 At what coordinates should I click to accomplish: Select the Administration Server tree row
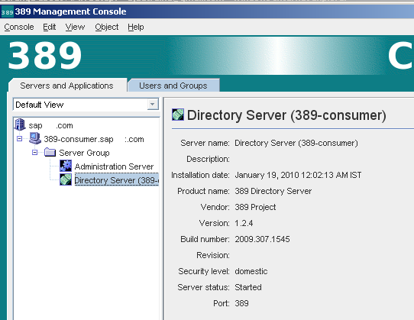tap(114, 166)
